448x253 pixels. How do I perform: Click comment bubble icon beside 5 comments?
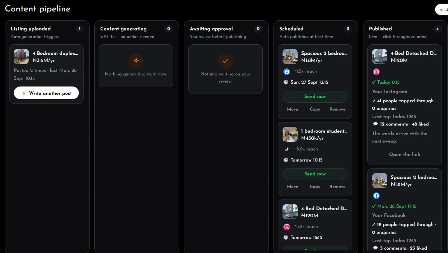point(375,248)
